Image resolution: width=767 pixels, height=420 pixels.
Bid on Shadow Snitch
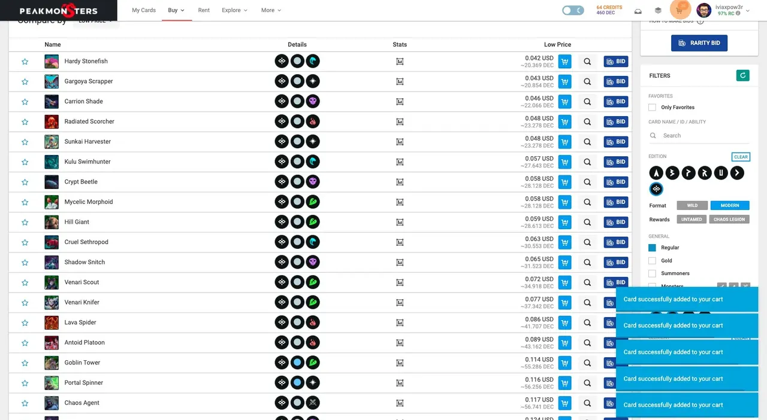tap(616, 262)
